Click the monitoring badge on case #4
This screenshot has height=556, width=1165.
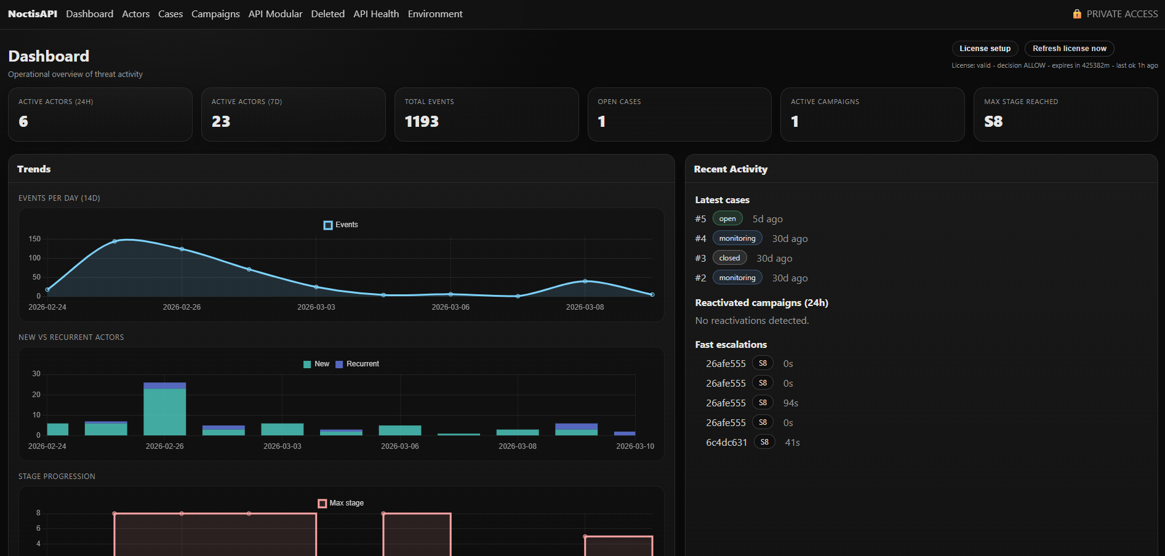pos(737,238)
